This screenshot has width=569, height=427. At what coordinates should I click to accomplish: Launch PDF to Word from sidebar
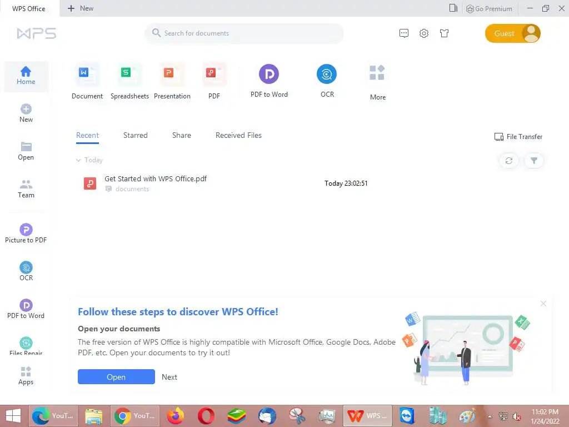(x=26, y=309)
